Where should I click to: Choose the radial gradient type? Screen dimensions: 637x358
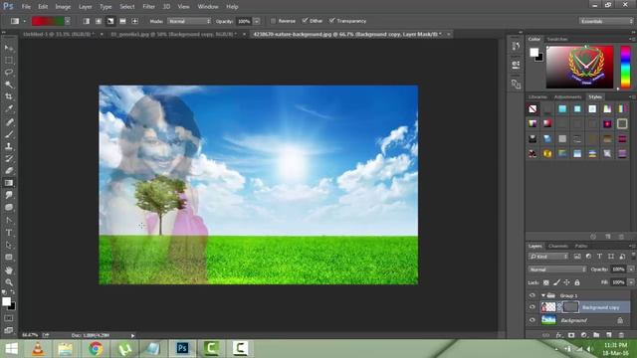coord(99,21)
